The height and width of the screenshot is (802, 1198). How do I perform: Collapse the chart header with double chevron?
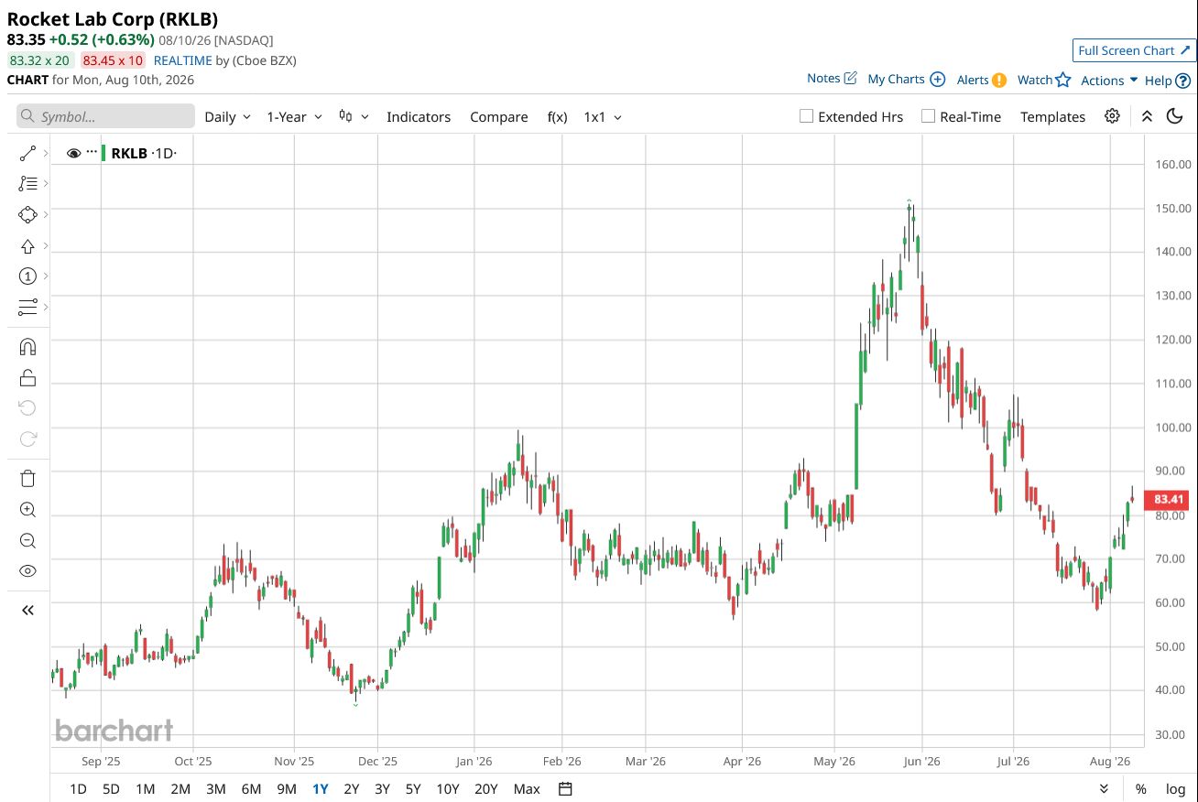pyautogui.click(x=1147, y=116)
